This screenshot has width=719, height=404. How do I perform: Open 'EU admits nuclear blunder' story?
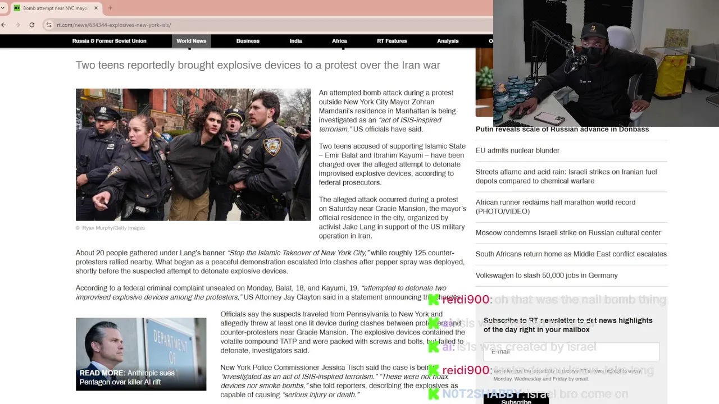(517, 150)
